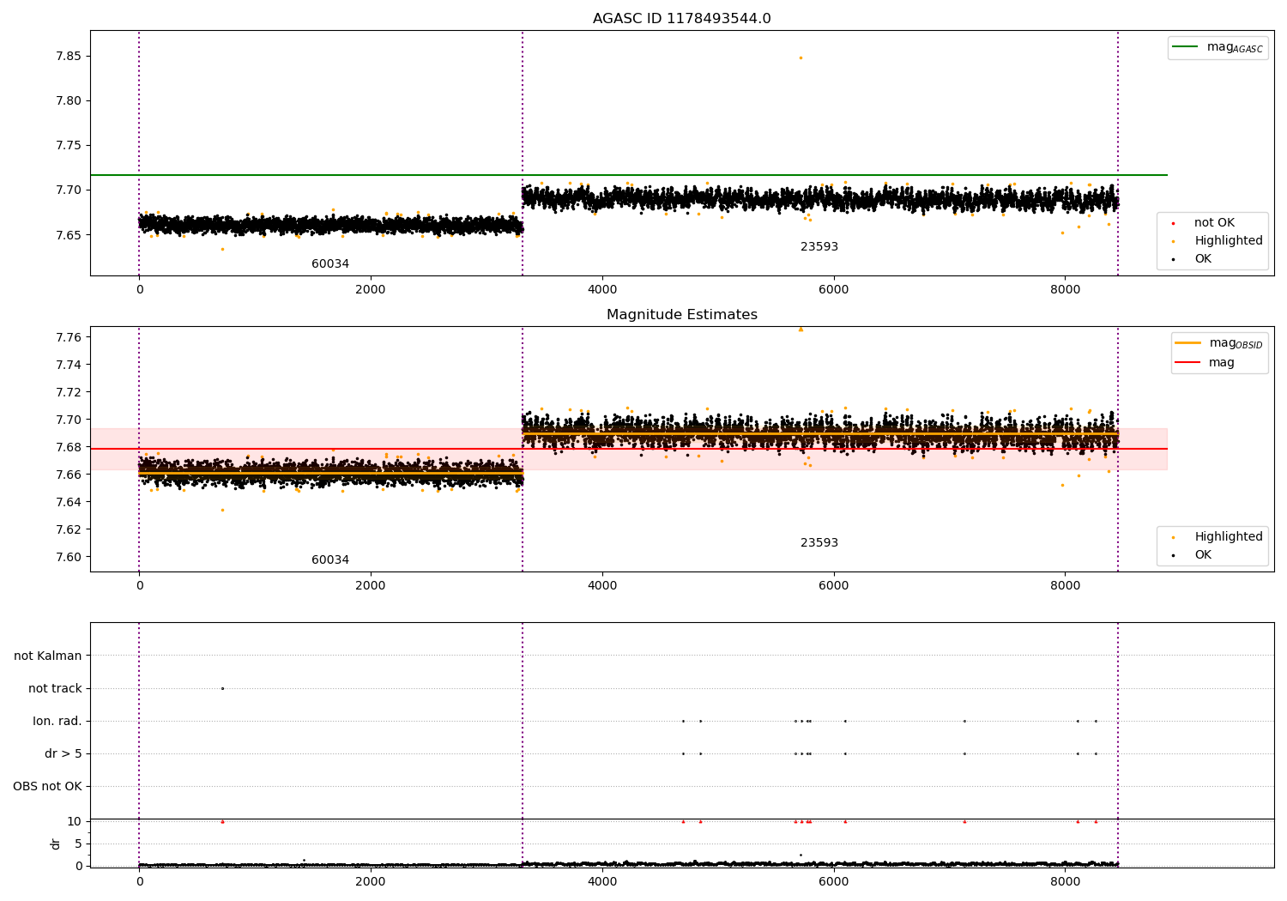The height and width of the screenshot is (901, 1287).
Task: Click the 'not track' flag data point
Action: point(222,688)
